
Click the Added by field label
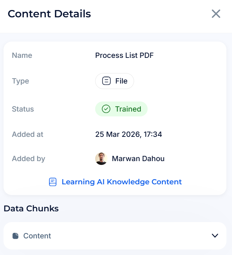pyautogui.click(x=28, y=159)
